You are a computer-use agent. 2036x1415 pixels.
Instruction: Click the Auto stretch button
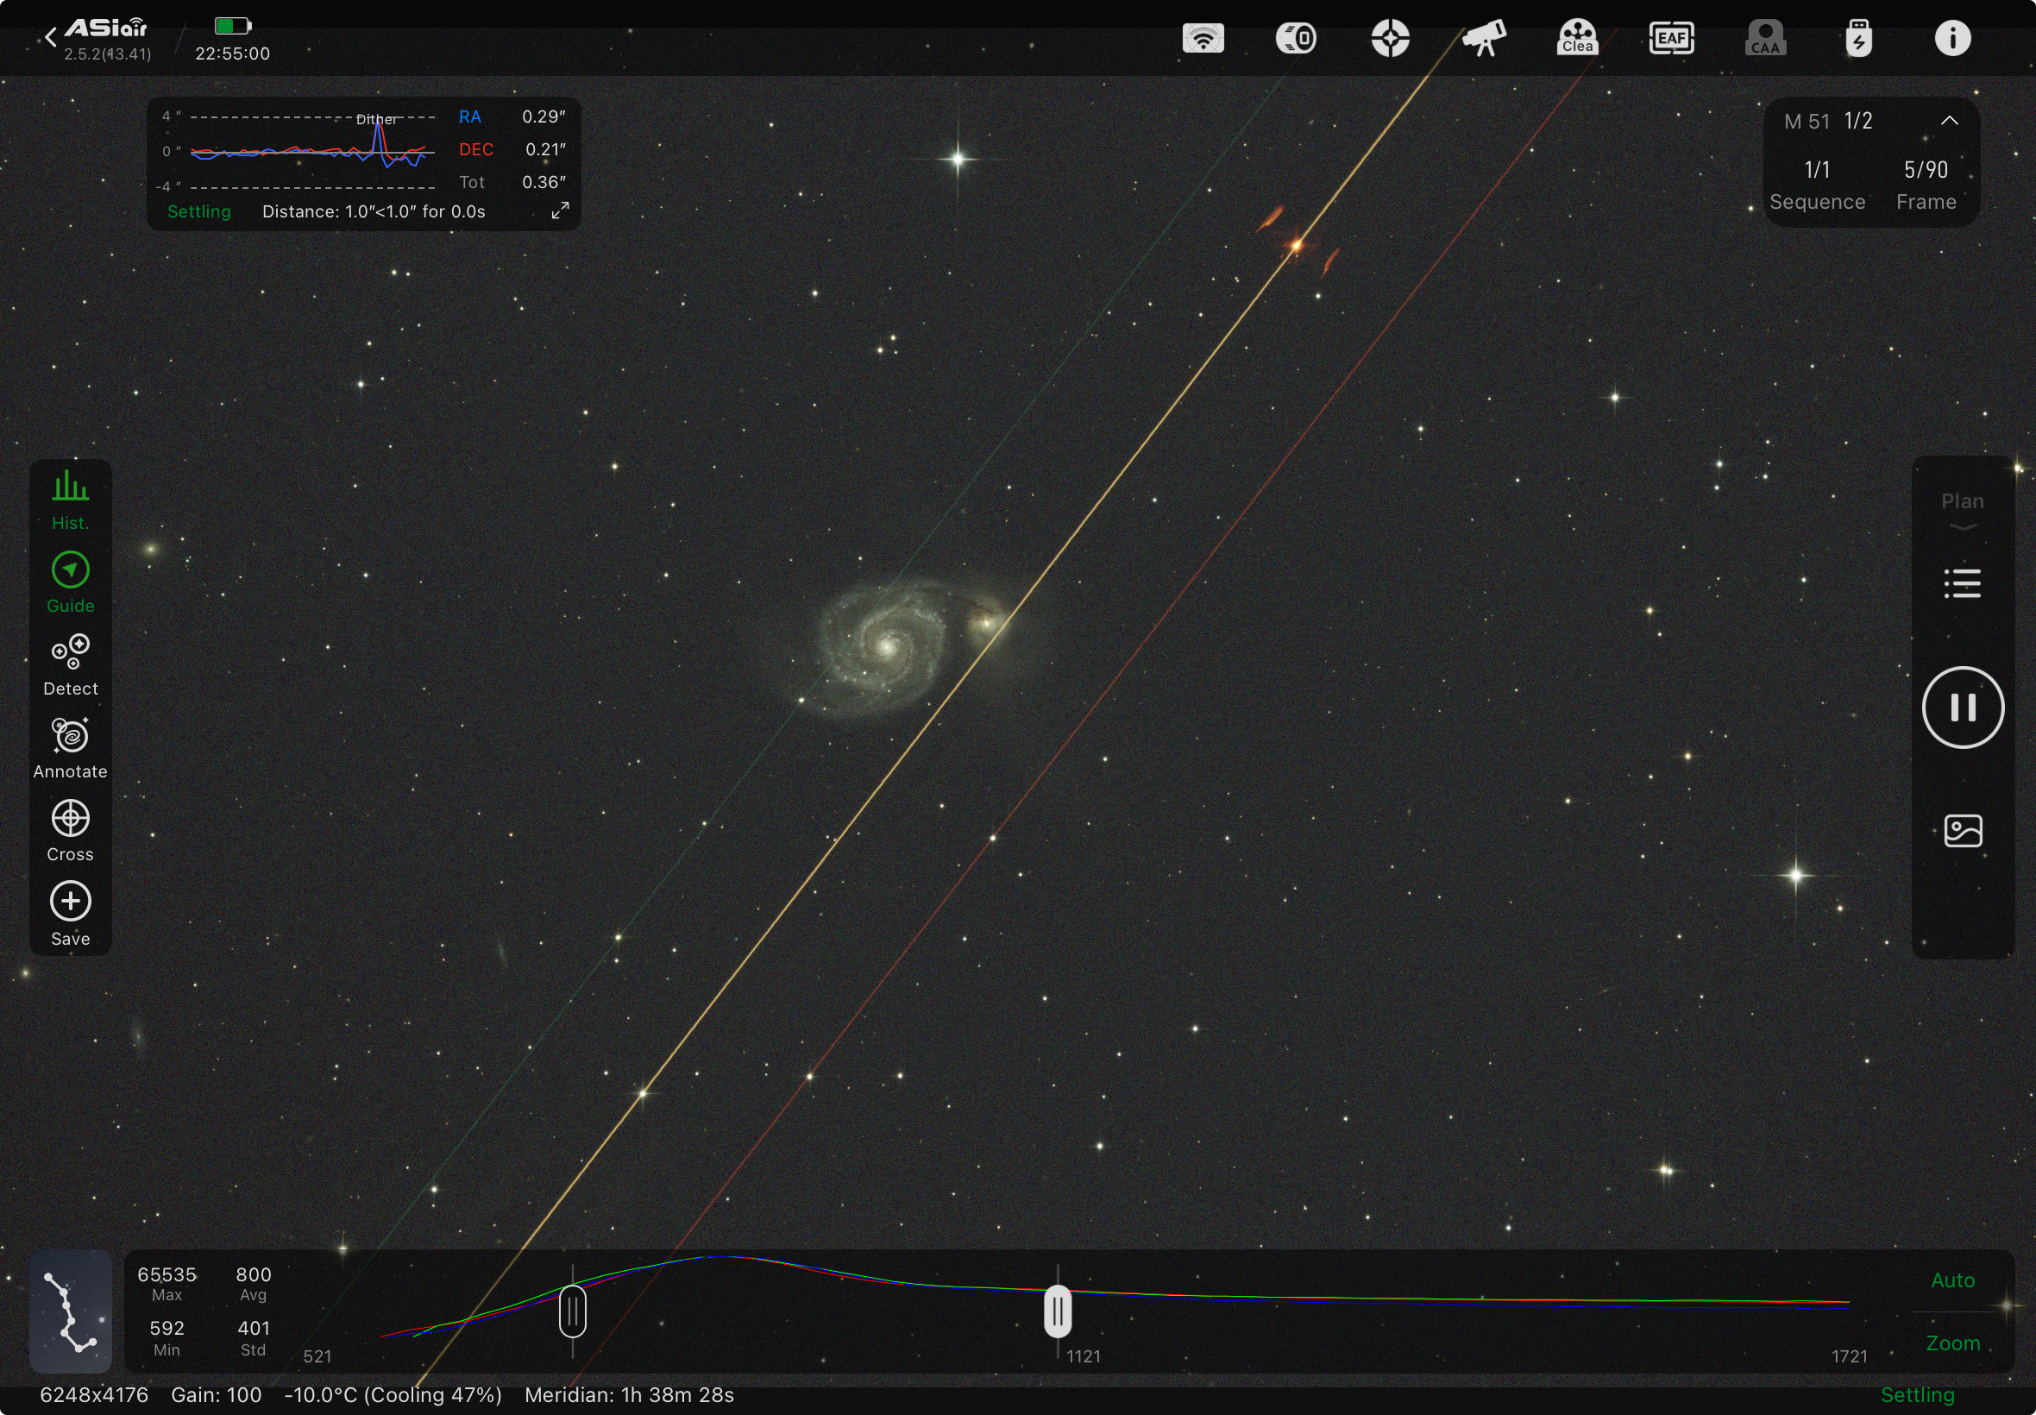[x=1952, y=1280]
